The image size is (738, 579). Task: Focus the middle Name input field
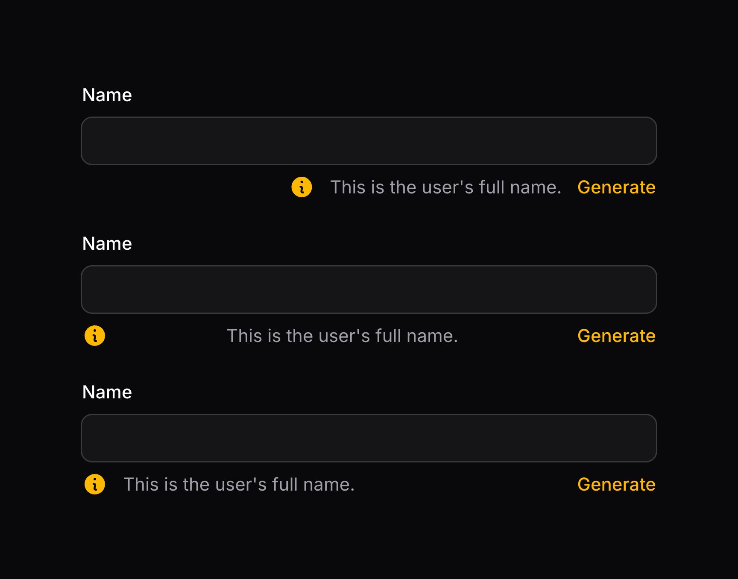[369, 289]
